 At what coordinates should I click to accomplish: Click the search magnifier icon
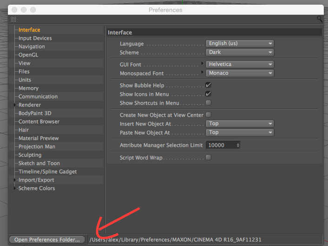pos(320,19)
